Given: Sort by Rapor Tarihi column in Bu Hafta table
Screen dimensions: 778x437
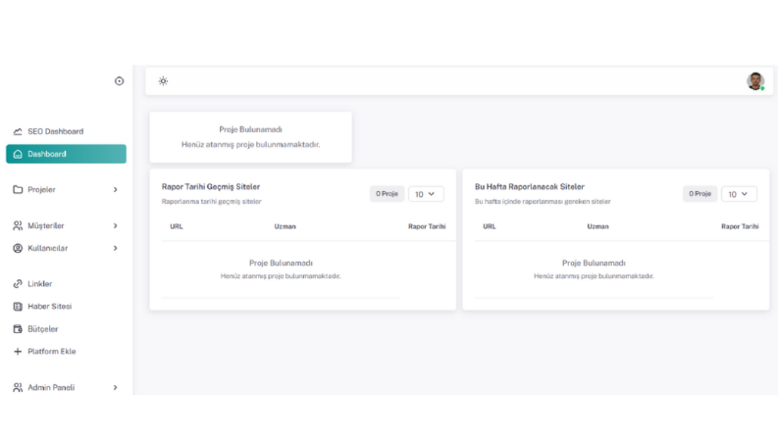Looking at the screenshot, I should point(740,226).
